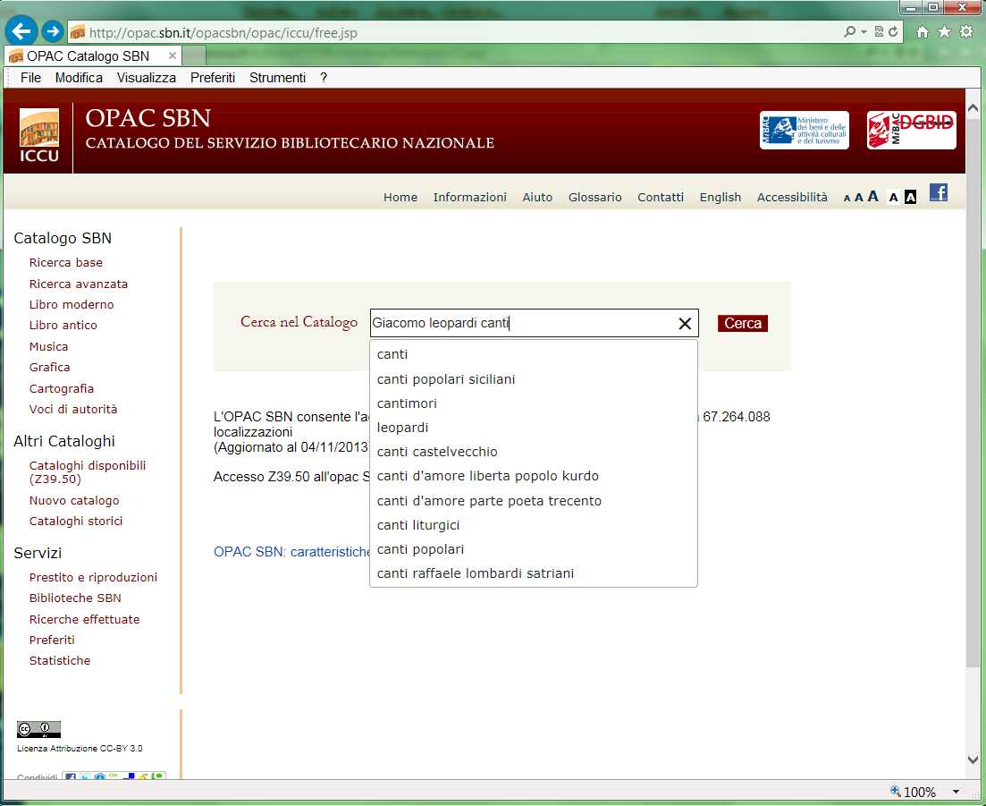Open the Facebook icon in the header
The width and height of the screenshot is (986, 806).
point(939,192)
